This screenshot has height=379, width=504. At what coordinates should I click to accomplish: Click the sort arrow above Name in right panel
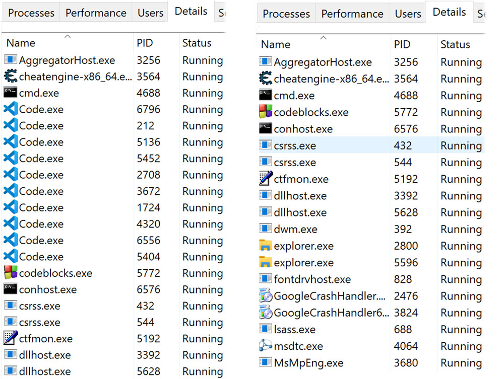(323, 38)
